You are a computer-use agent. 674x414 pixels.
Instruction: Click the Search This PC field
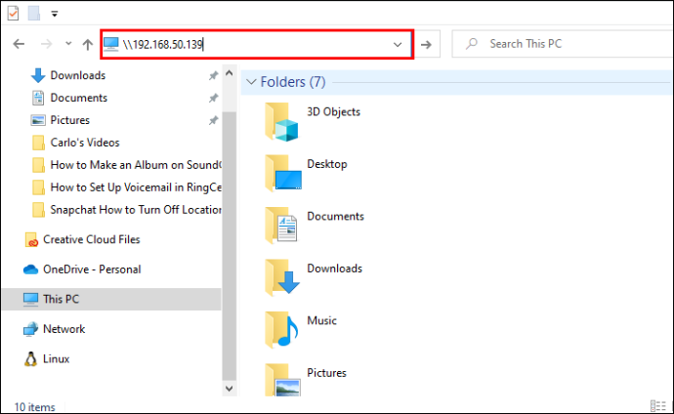click(x=563, y=44)
